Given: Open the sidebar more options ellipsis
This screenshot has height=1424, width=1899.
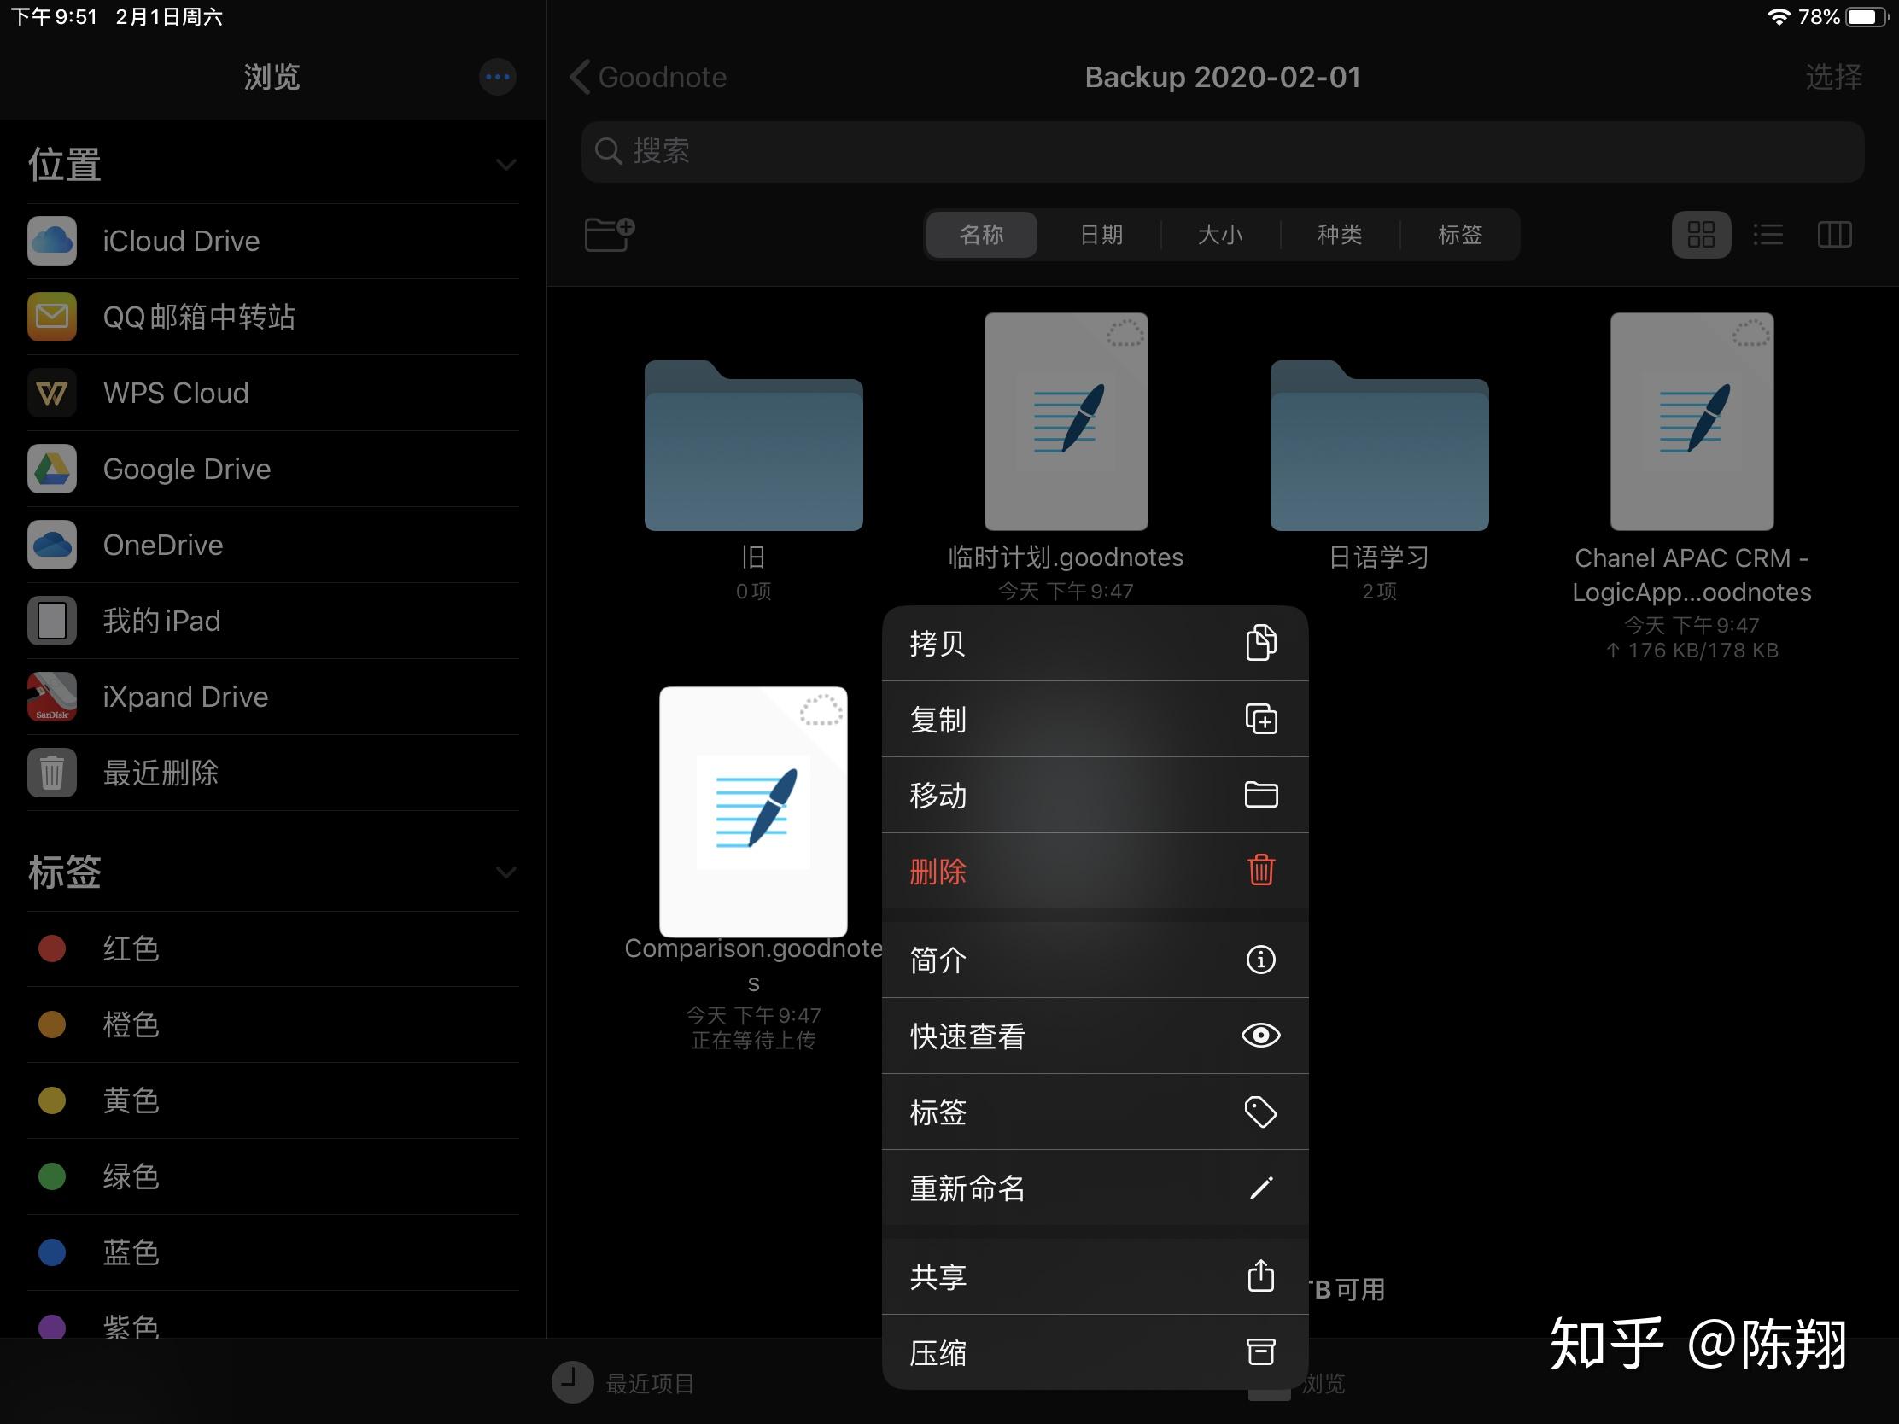Looking at the screenshot, I should coord(497,77).
